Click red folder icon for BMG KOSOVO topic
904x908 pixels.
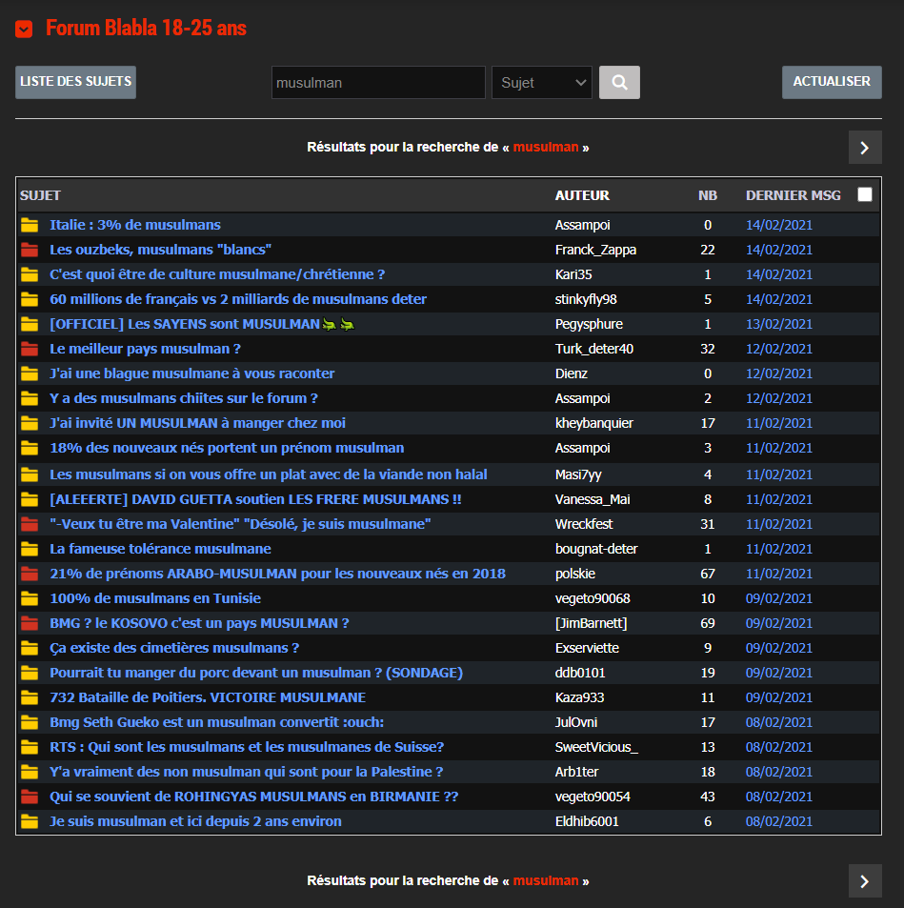pyautogui.click(x=30, y=623)
